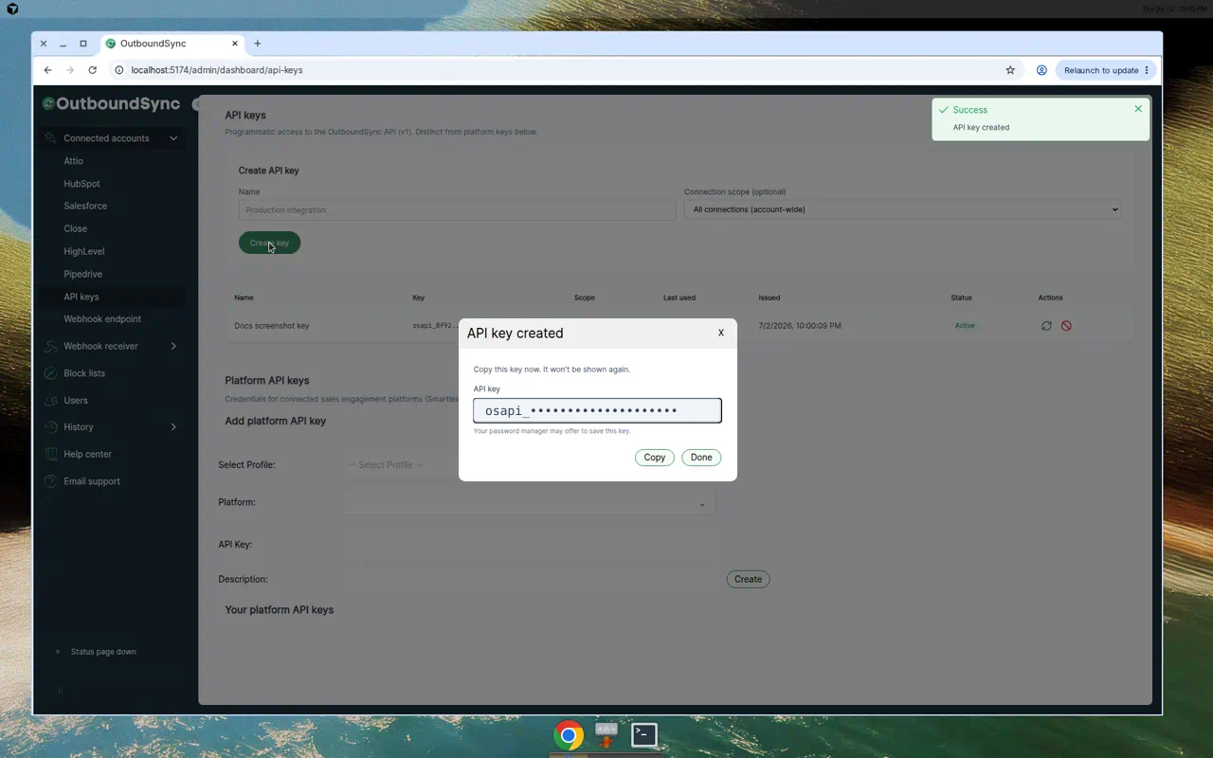Click the Webhook receiver icon
This screenshot has width=1213, height=758.
pos(50,347)
